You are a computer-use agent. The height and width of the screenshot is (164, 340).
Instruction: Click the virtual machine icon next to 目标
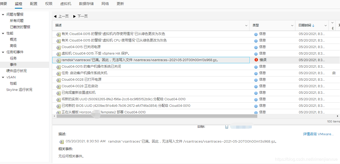(227, 127)
